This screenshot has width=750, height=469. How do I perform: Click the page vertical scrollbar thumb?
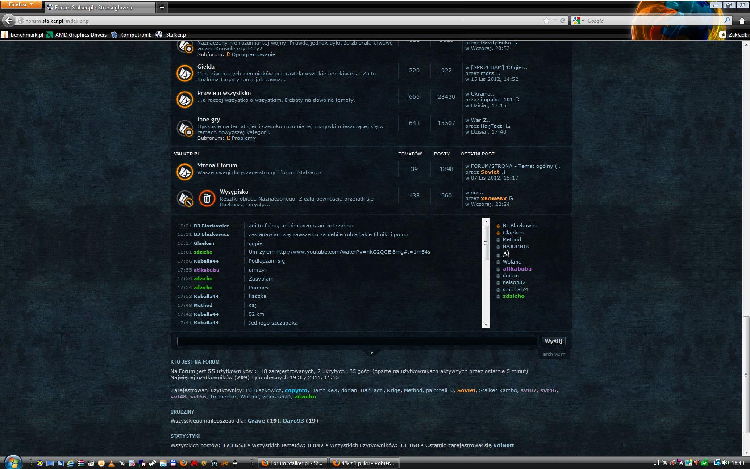click(x=746, y=374)
